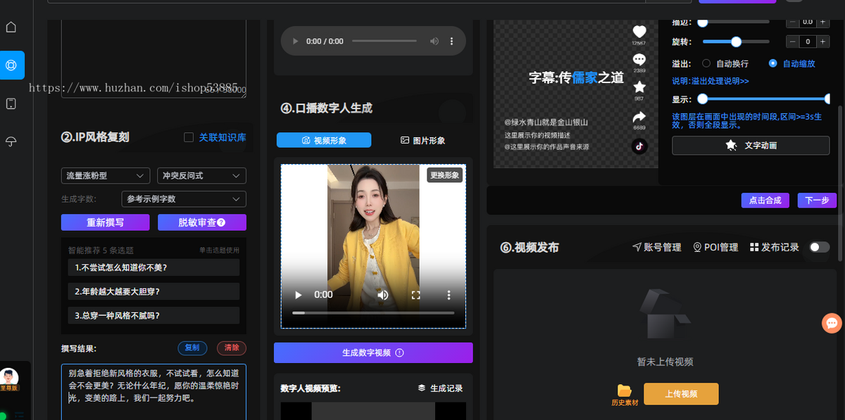This screenshot has width=845, height=420.
Task: Open the home icon in left sidebar
Action: tap(11, 27)
